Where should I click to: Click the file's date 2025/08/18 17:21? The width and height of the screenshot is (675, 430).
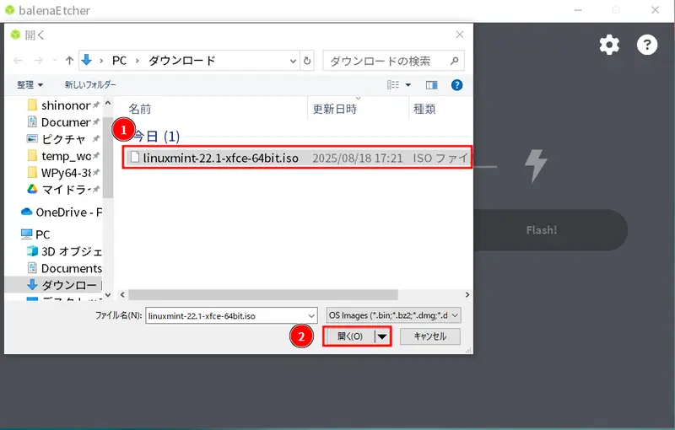[x=357, y=159]
